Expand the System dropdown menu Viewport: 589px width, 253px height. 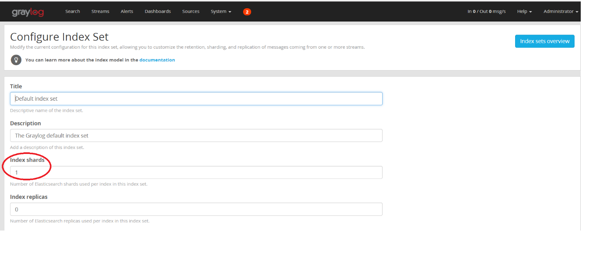click(x=221, y=12)
